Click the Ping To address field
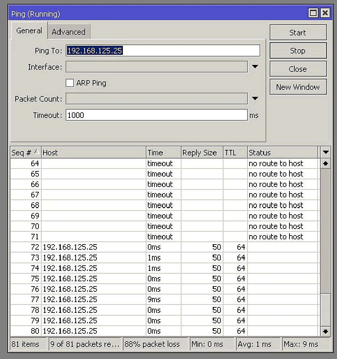 [x=162, y=51]
